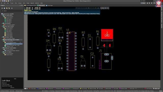Click the user account icon at top right
163x92 pixels.
point(154,3)
